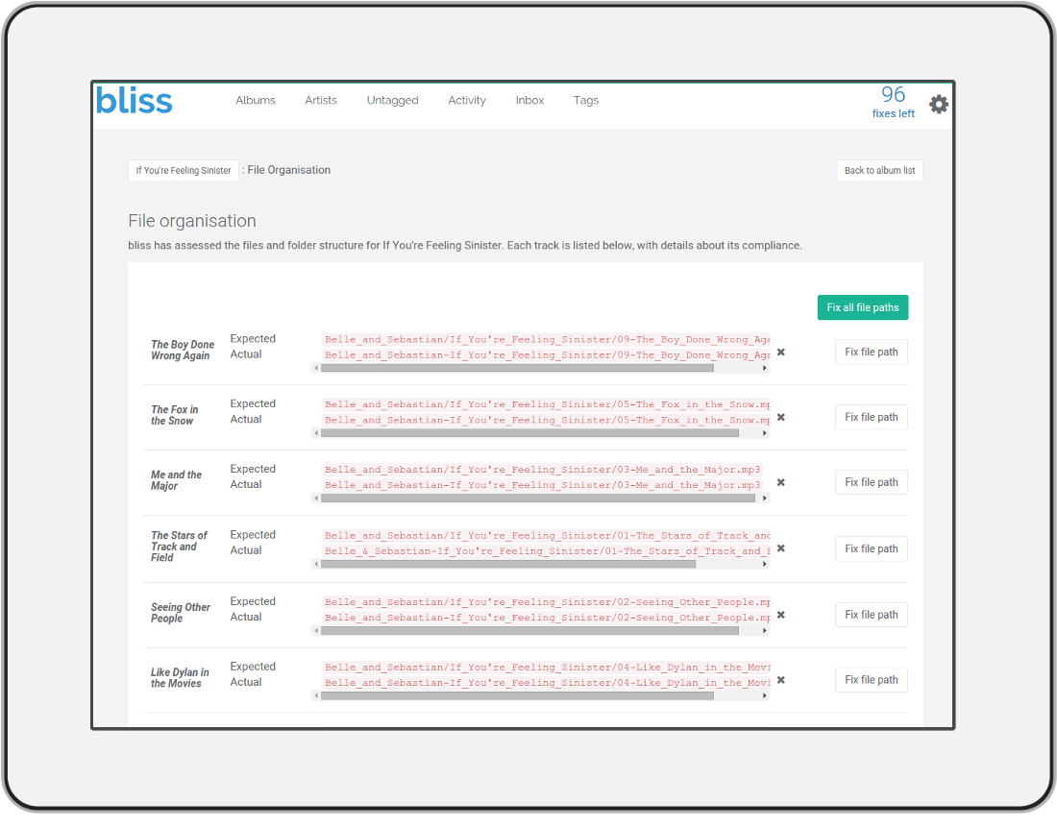Viewport: 1057px width, 827px height.
Task: Select The Boy Done Wrong Again track title
Action: point(182,350)
